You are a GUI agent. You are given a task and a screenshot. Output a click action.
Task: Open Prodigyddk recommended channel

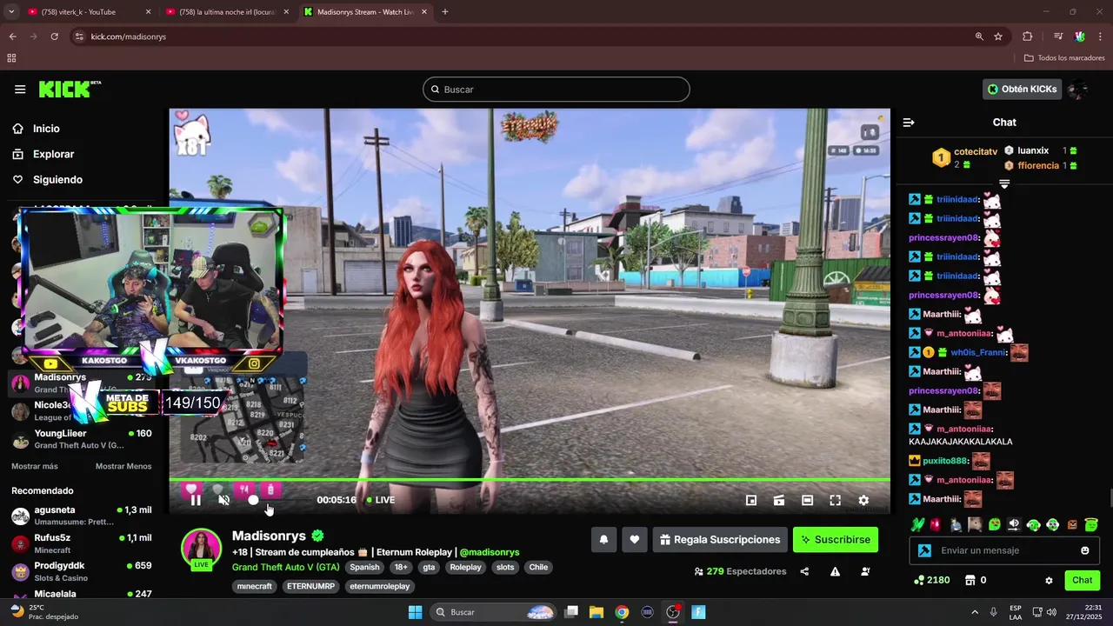(82, 571)
